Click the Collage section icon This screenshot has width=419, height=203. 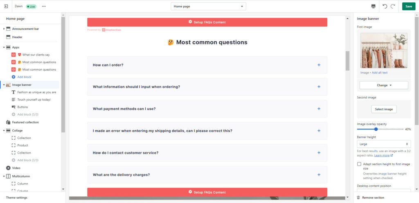click(x=8, y=130)
